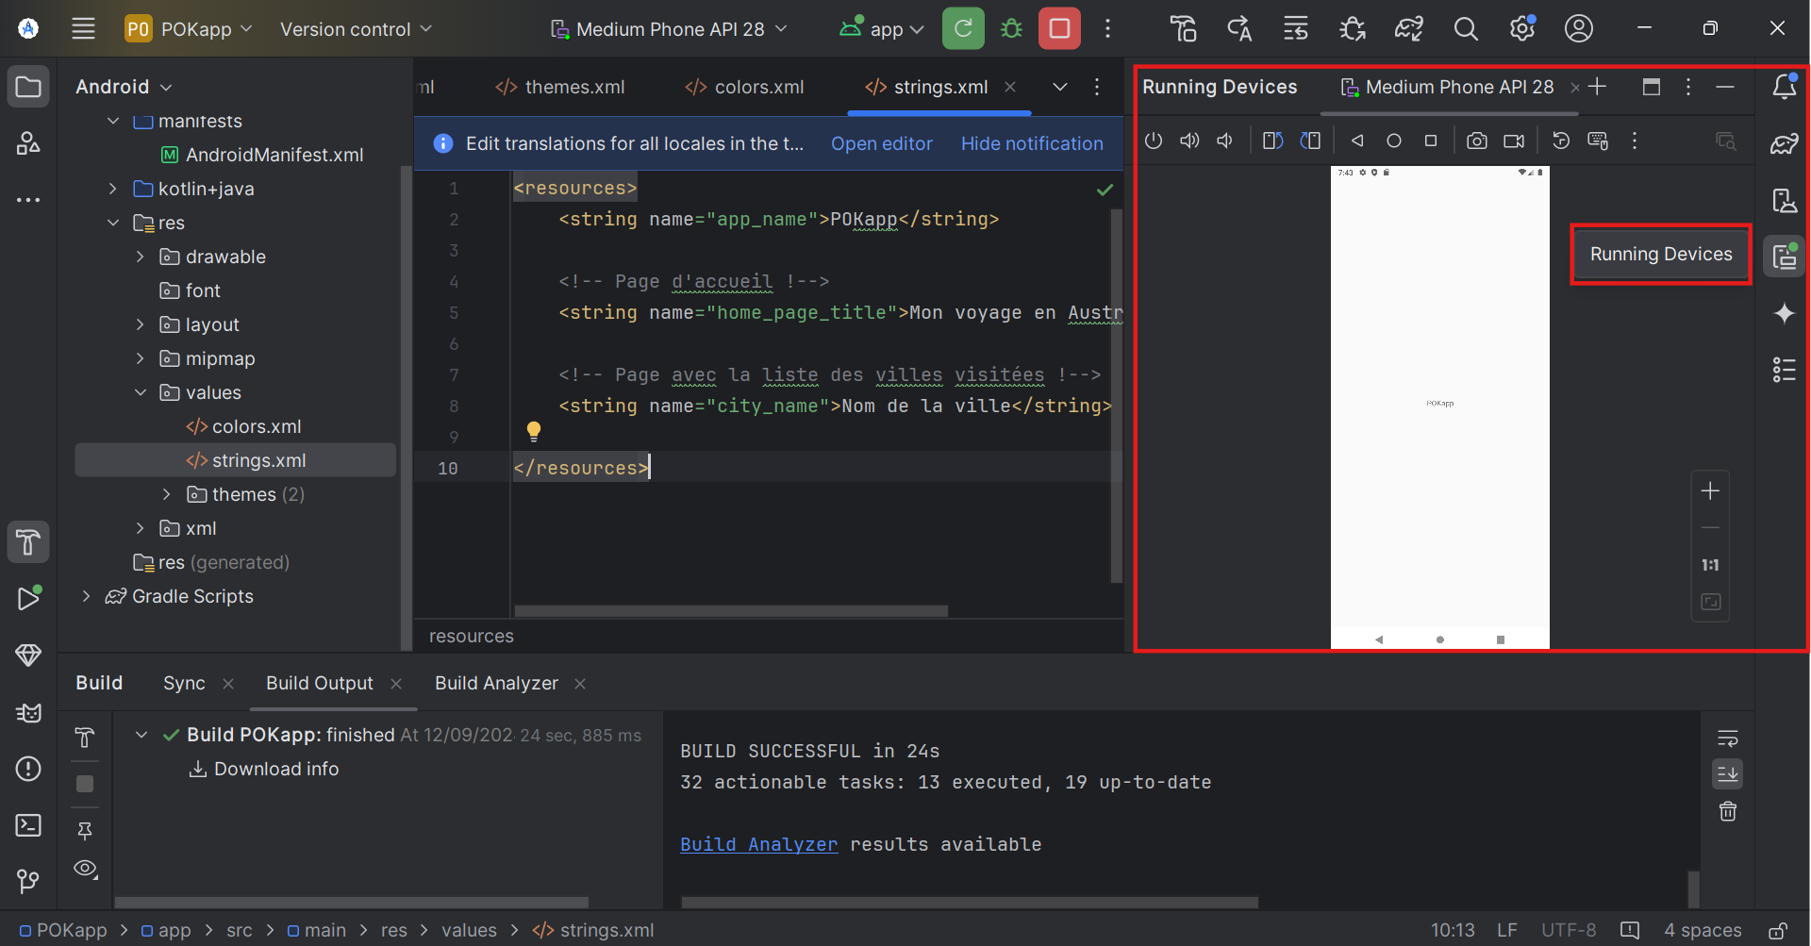The height and width of the screenshot is (946, 1811).
Task: Select the Build Output tab
Action: tap(320, 683)
